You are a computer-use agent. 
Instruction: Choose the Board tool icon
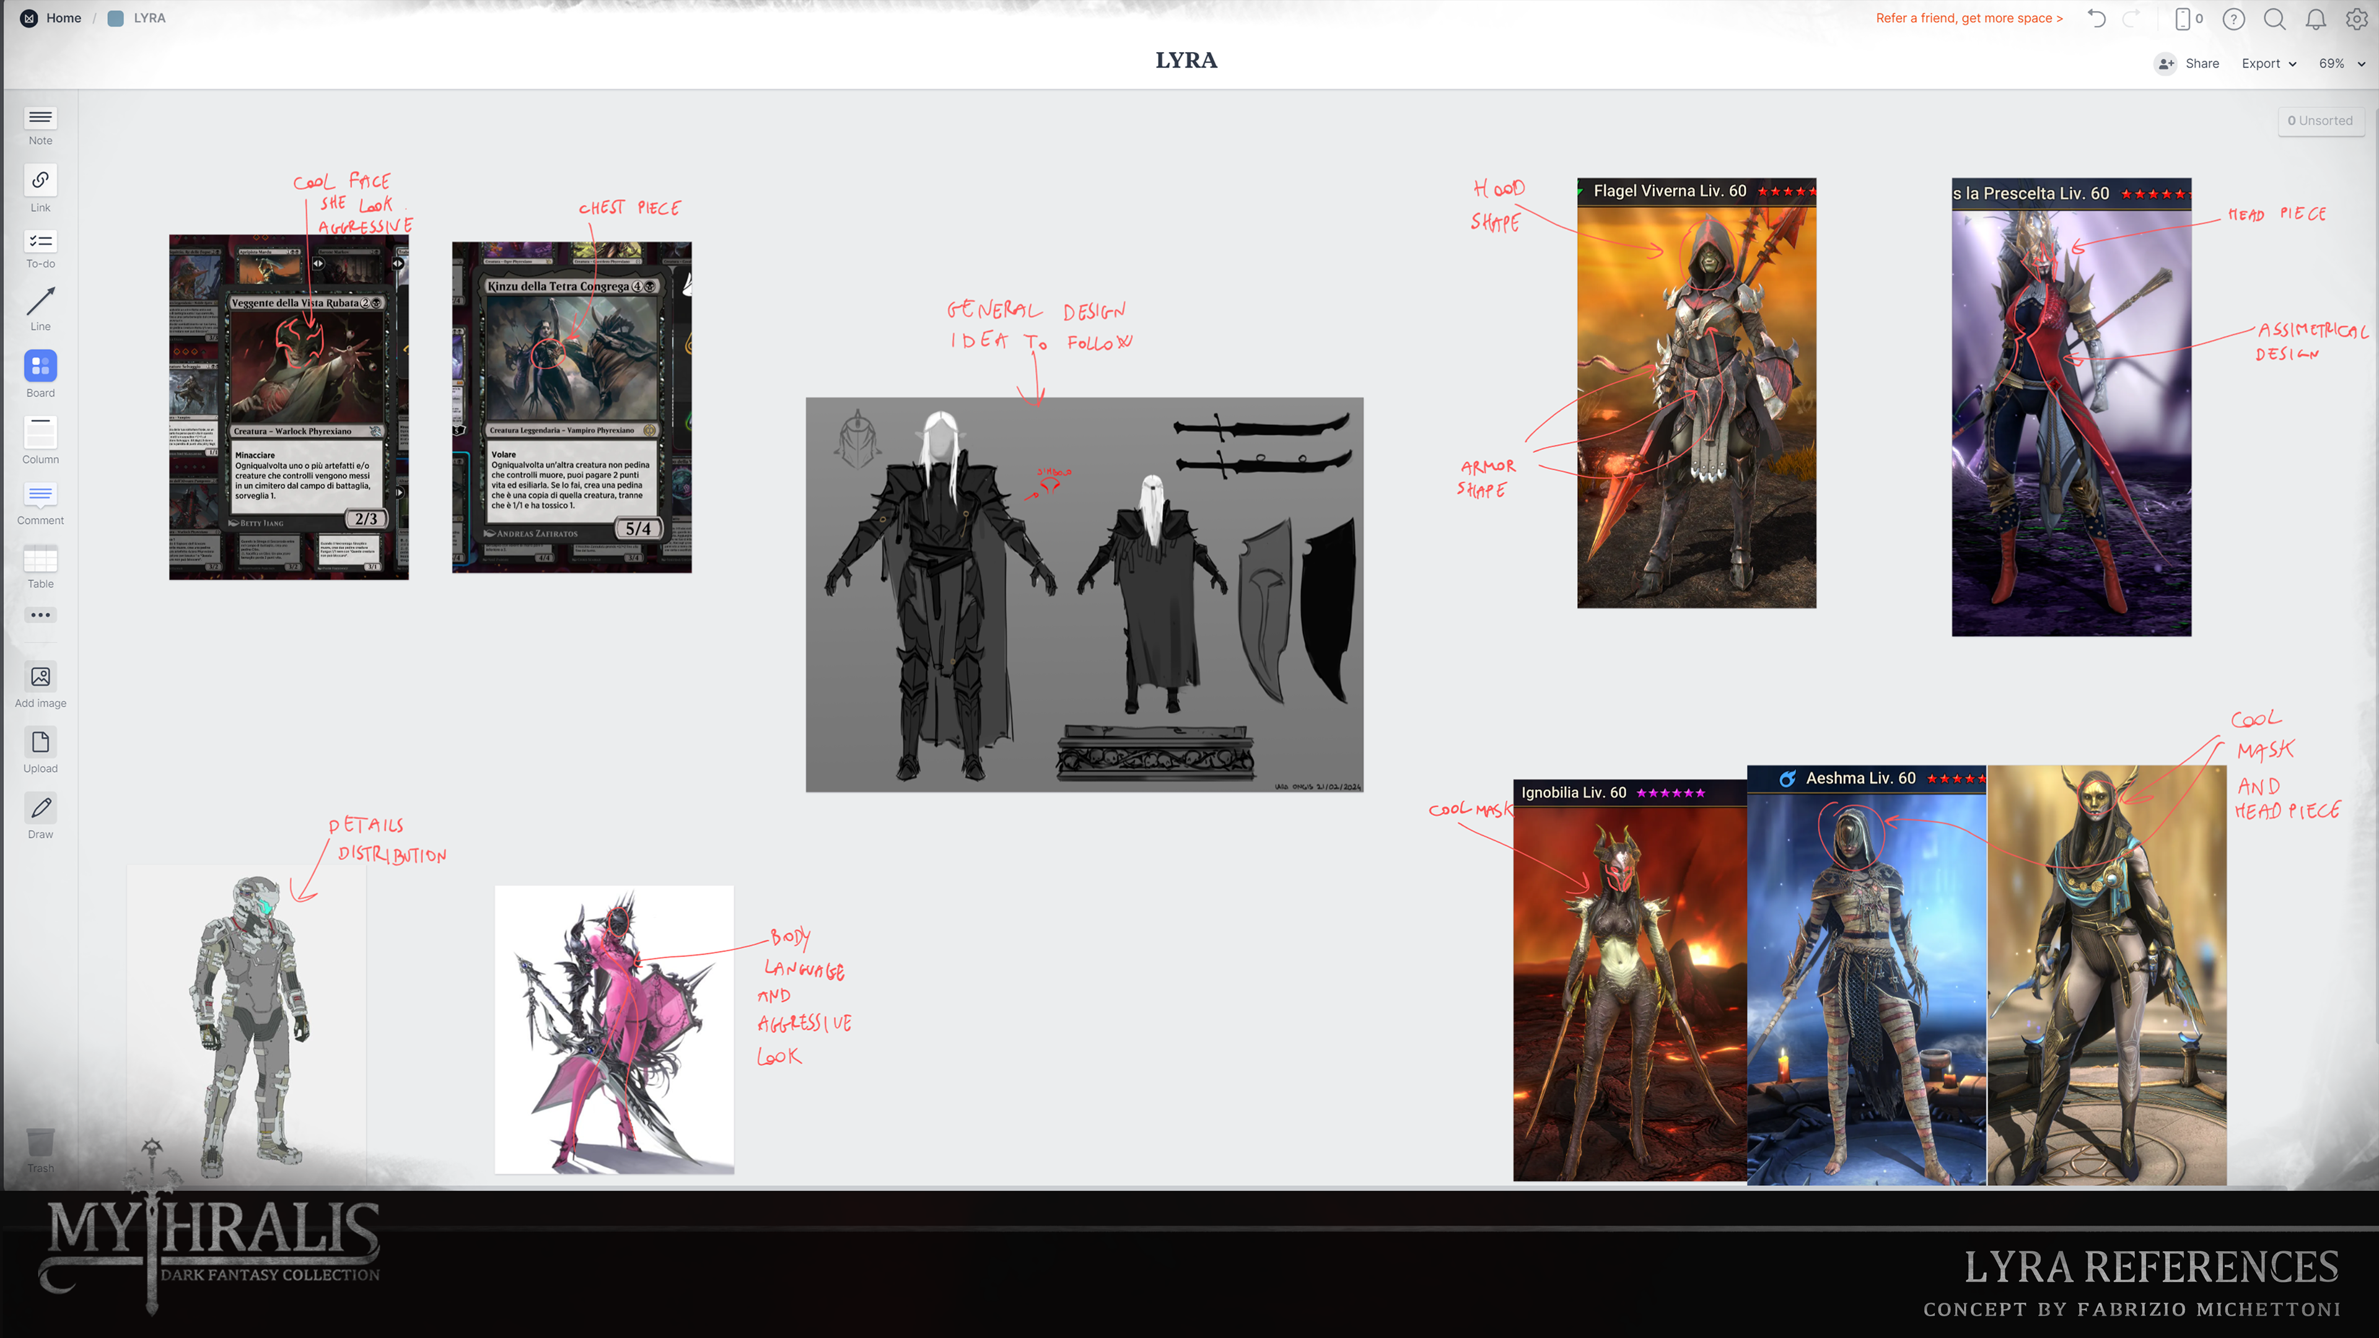coord(40,367)
